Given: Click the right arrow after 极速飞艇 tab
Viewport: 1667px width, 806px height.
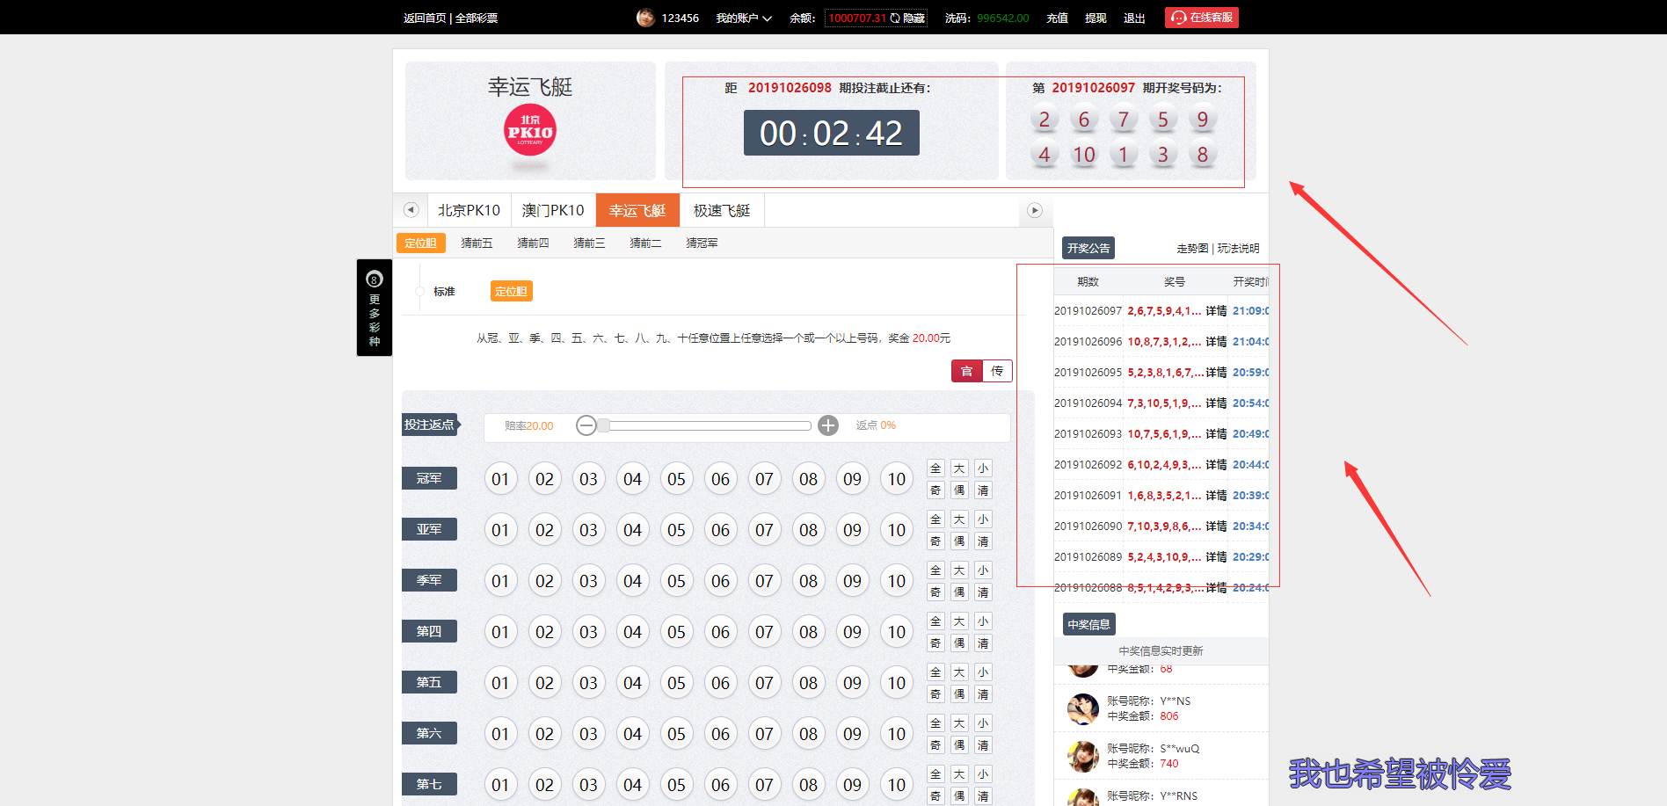Looking at the screenshot, I should [1035, 210].
